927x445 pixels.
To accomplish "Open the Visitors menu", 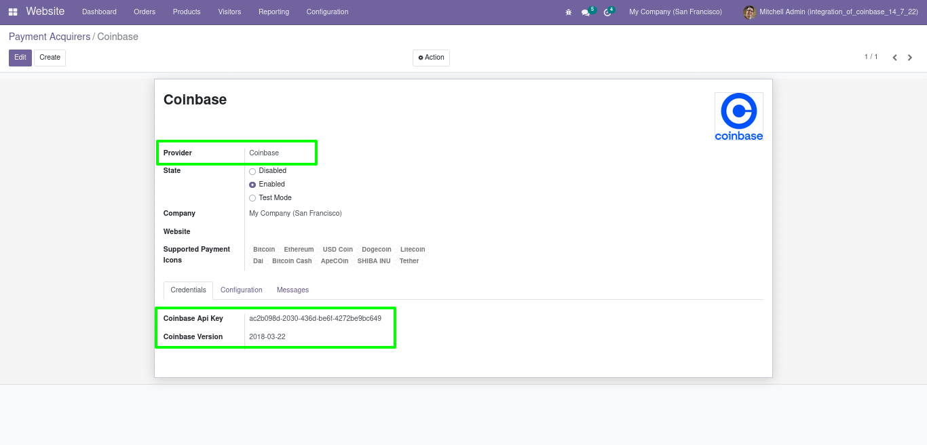I will click(x=229, y=12).
